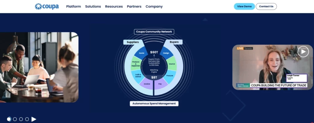
Task: Click the Leagh Turner name card
Action: [297, 78]
